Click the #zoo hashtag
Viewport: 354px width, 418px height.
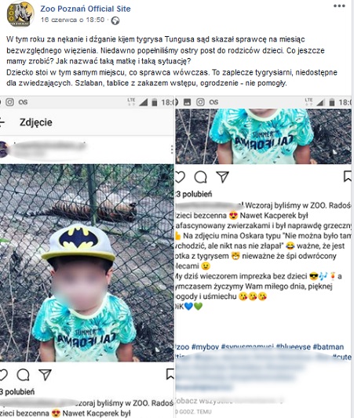pyautogui.click(x=182, y=347)
